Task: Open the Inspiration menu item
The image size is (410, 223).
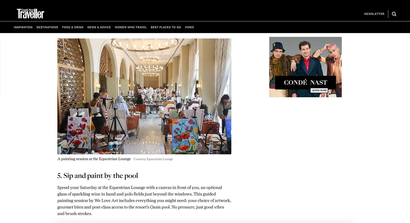Action: [23, 27]
